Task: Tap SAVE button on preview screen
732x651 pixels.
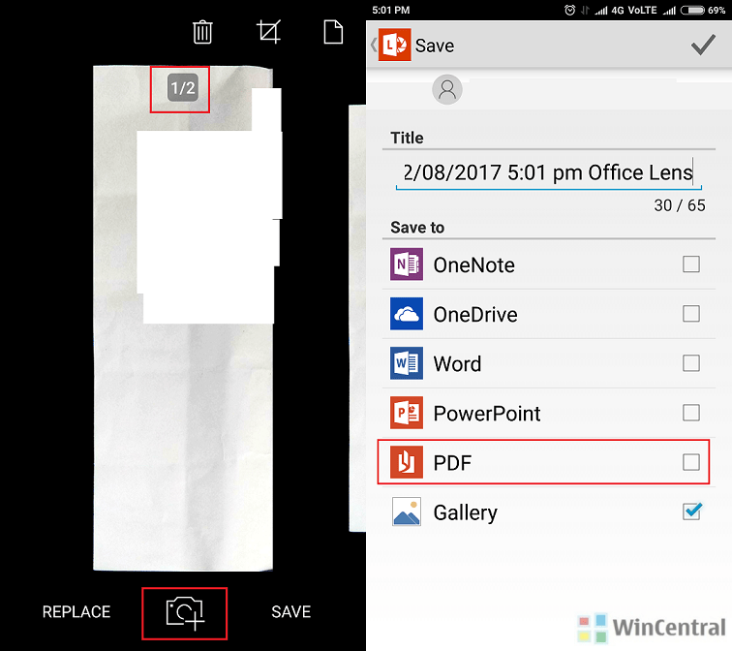Action: tap(291, 612)
